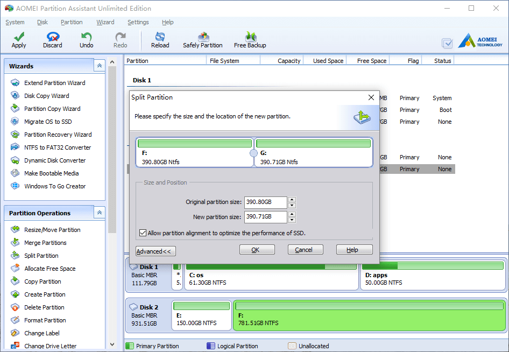Click the Original partition size field
The image size is (509, 352).
[266, 202]
